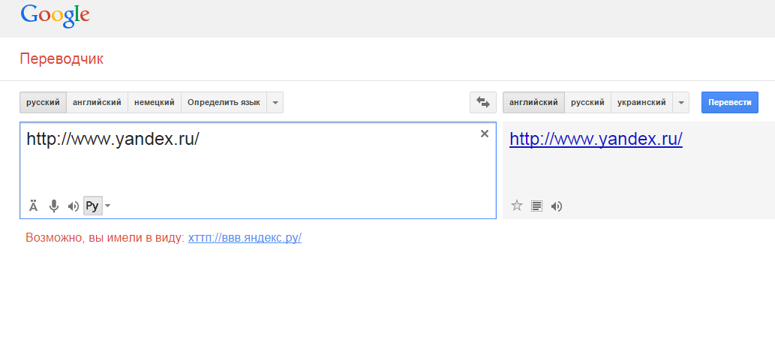The height and width of the screenshot is (340, 775).
Task: Switch to Определить язык option
Action: [224, 102]
